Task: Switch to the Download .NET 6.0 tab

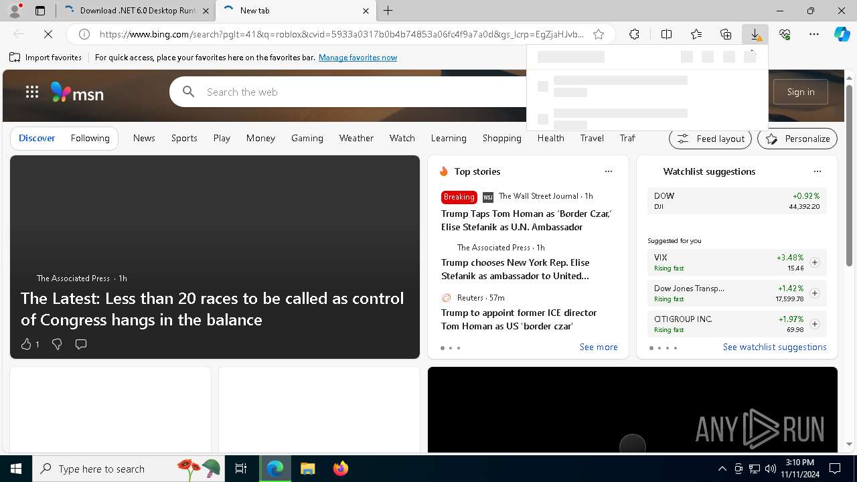Action: [x=135, y=11]
